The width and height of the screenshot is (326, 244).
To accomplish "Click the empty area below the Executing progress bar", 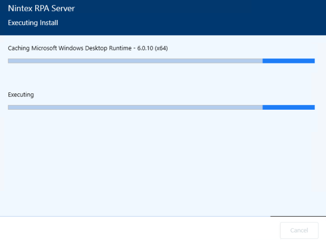I will (x=163, y=163).
